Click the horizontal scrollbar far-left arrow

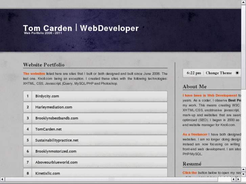(x=2, y=179)
